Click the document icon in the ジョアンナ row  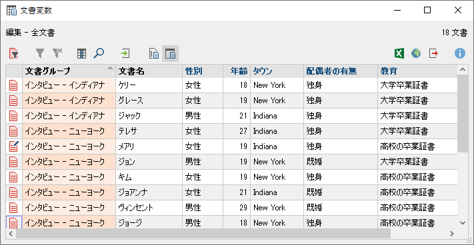[x=13, y=192]
